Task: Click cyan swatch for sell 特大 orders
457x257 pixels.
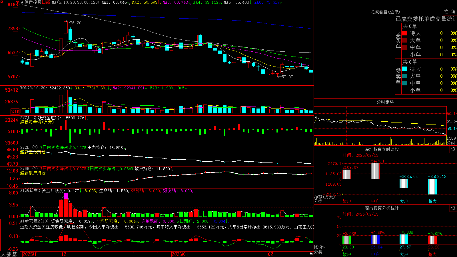Action: (x=404, y=69)
